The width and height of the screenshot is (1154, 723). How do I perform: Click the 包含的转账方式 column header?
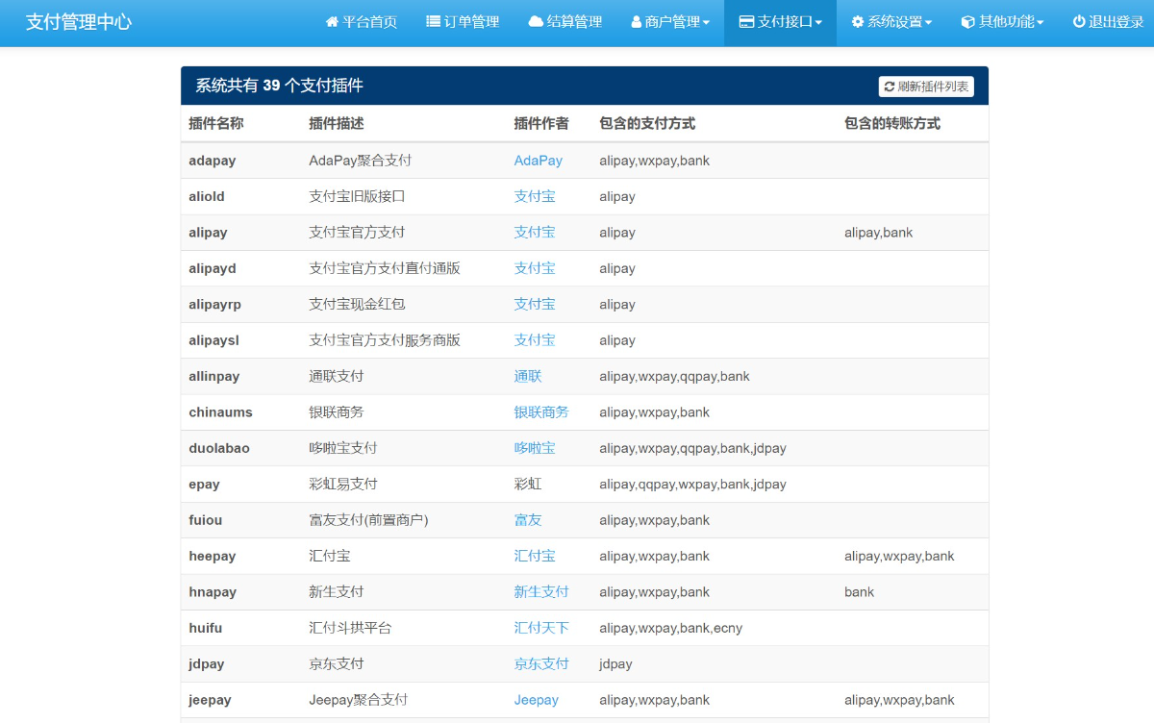tap(892, 123)
